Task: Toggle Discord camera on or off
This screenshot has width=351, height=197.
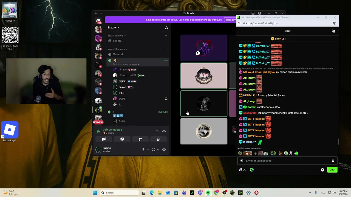Action: coord(104,139)
